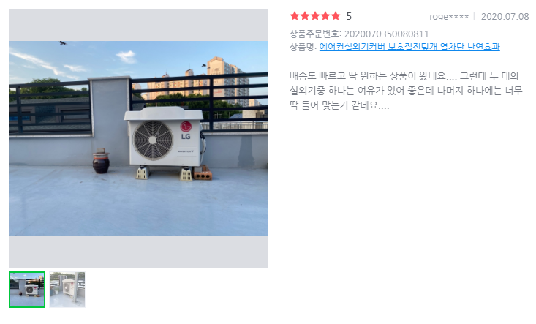Viewport: 536px width, 324px height.
Task: Open the 에어컨실외기커버 product name link
Action: pyautogui.click(x=409, y=47)
